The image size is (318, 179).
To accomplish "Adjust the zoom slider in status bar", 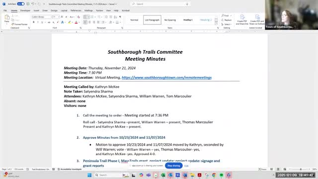I will [301, 169].
